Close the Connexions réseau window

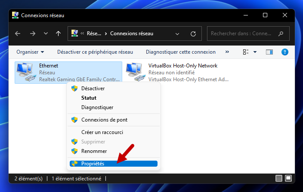coord(285,15)
